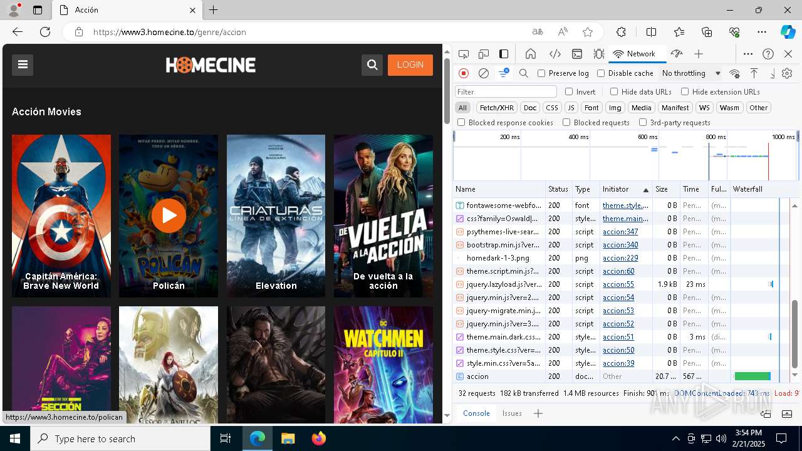Check Blocked requests checkbox
This screenshot has height=451, width=802.
566,123
